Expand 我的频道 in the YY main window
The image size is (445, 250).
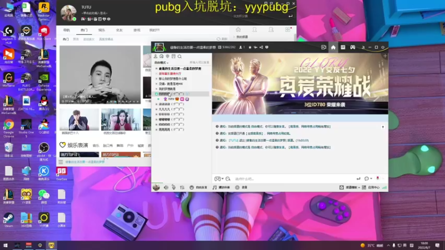tap(241, 37)
